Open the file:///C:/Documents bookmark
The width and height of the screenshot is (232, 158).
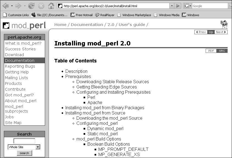coord(49,15)
